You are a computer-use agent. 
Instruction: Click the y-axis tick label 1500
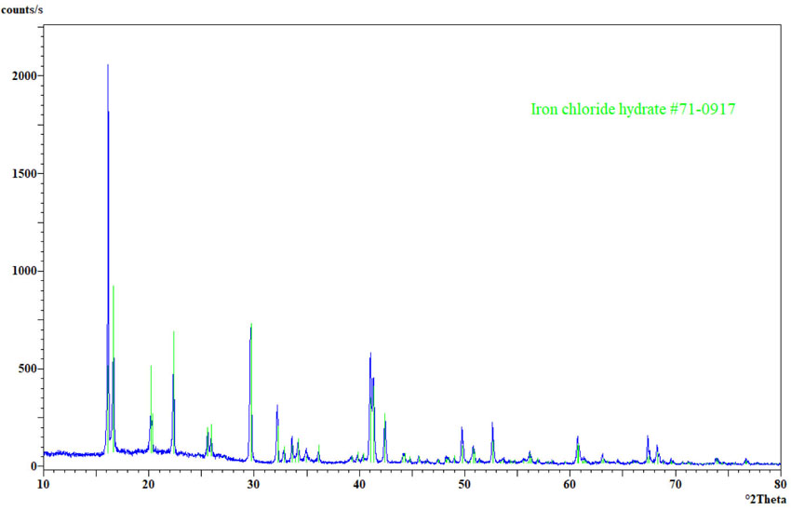(x=26, y=173)
